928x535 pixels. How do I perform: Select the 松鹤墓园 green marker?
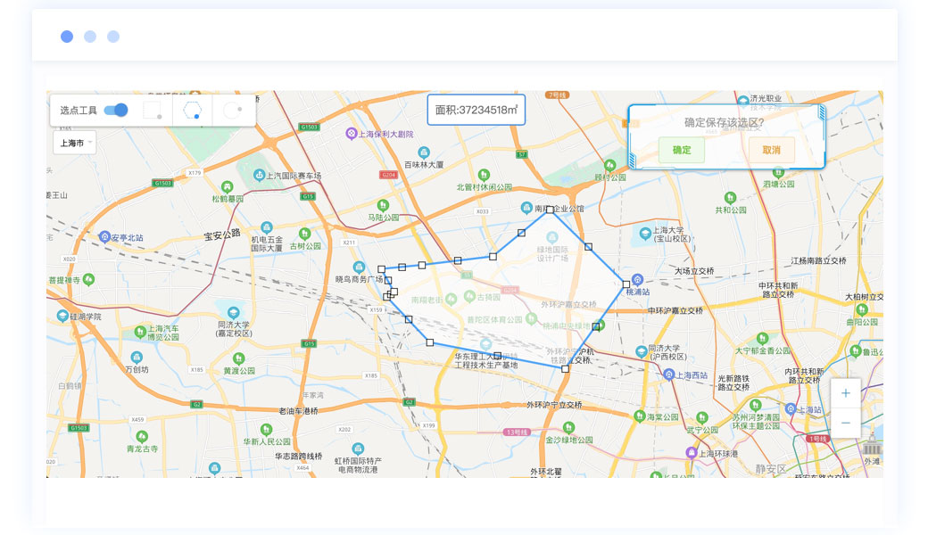point(228,187)
